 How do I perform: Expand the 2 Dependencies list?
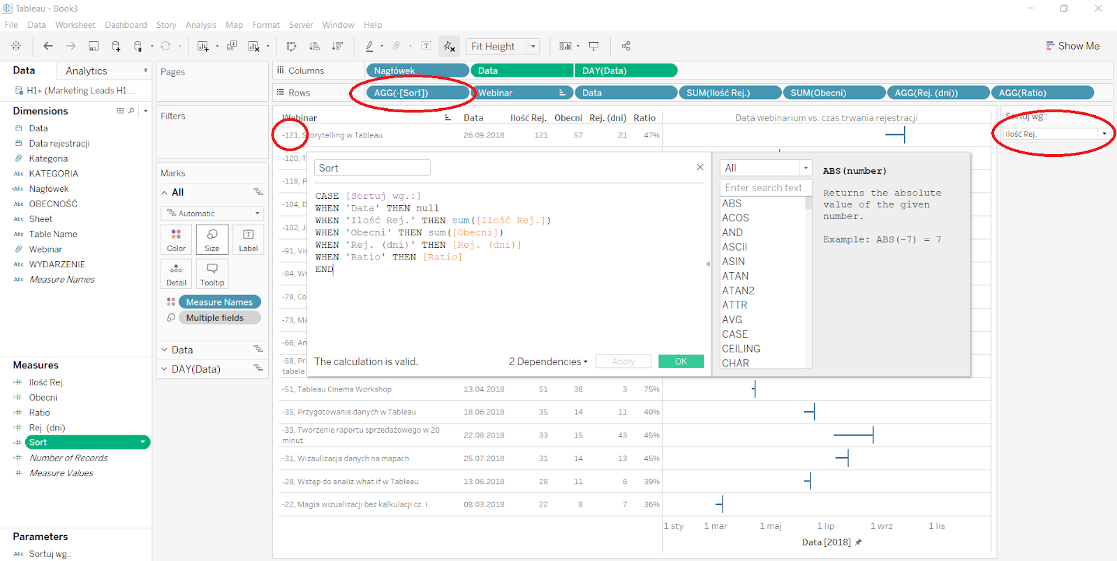click(x=548, y=361)
